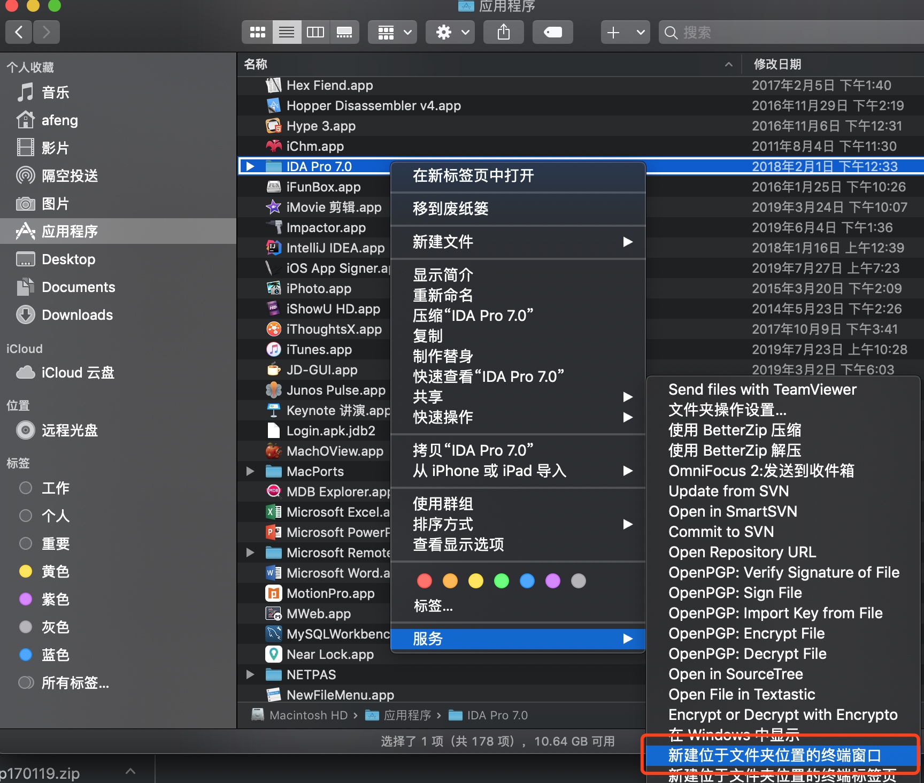The image size is (924, 783).
Task: Open 隔空投送 AirDrop in sidebar
Action: pyautogui.click(x=118, y=175)
